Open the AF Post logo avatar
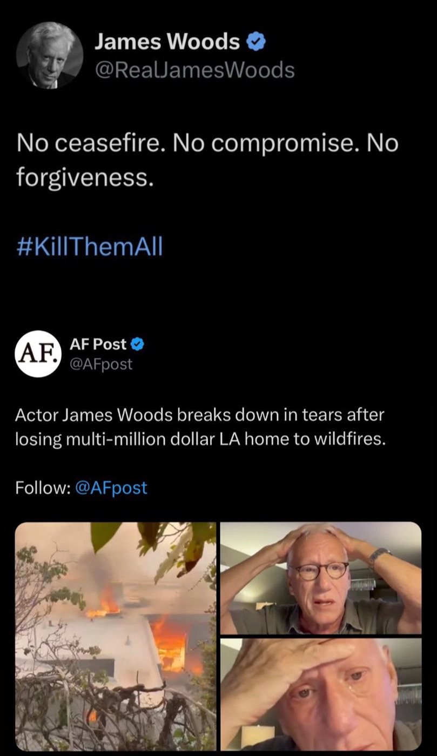The image size is (437, 756). [37, 354]
